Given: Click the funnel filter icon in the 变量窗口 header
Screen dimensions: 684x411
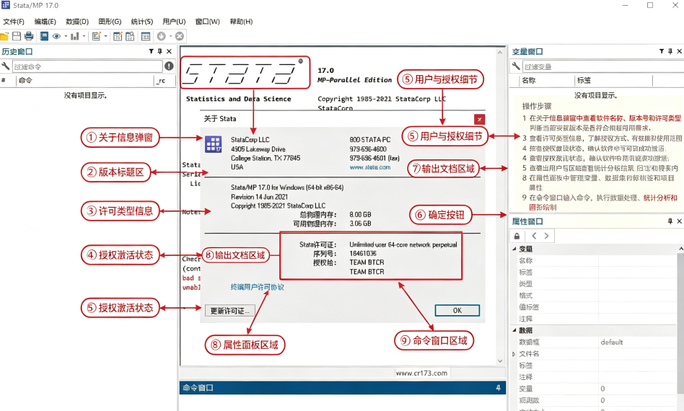Looking at the screenshot, I should [x=662, y=51].
